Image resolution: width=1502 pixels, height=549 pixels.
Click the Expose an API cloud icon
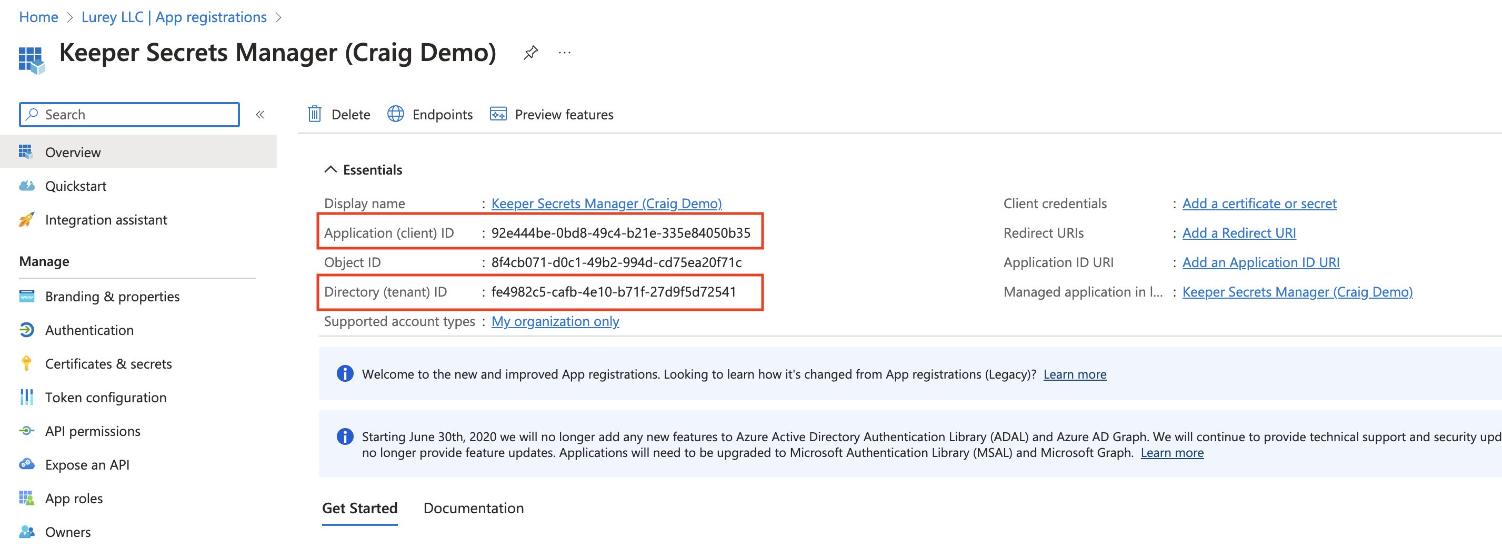(x=26, y=464)
